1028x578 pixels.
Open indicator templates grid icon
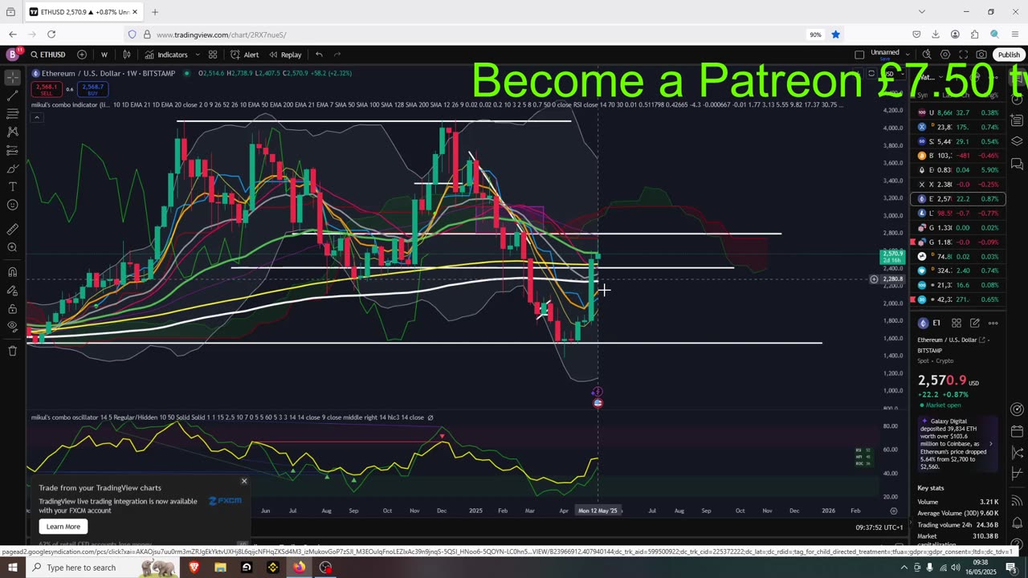tap(213, 55)
